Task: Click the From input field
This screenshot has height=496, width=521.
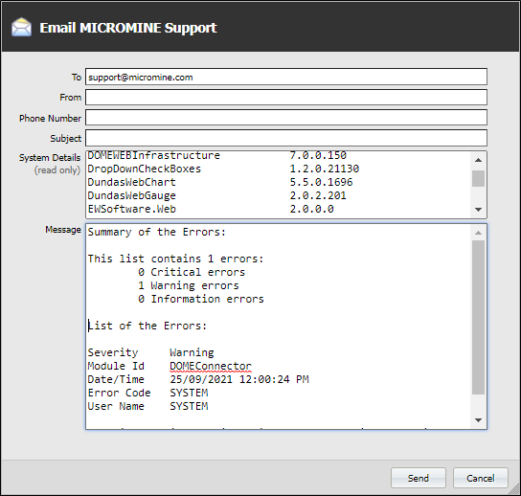Action: (x=286, y=97)
